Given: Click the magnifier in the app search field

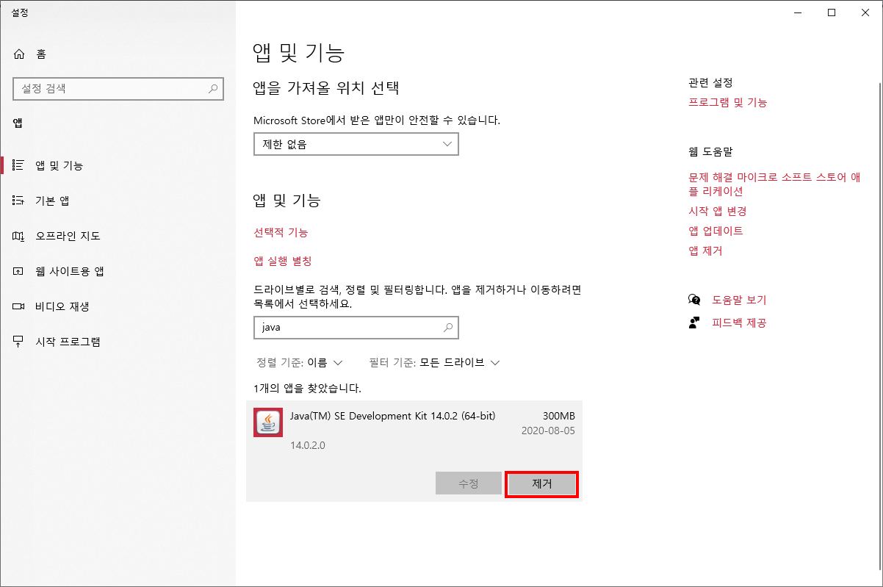Looking at the screenshot, I should click(448, 327).
